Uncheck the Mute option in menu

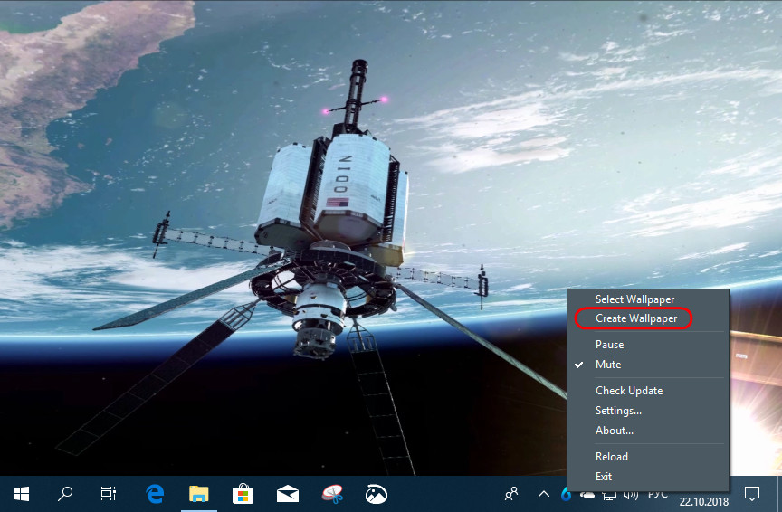point(608,365)
